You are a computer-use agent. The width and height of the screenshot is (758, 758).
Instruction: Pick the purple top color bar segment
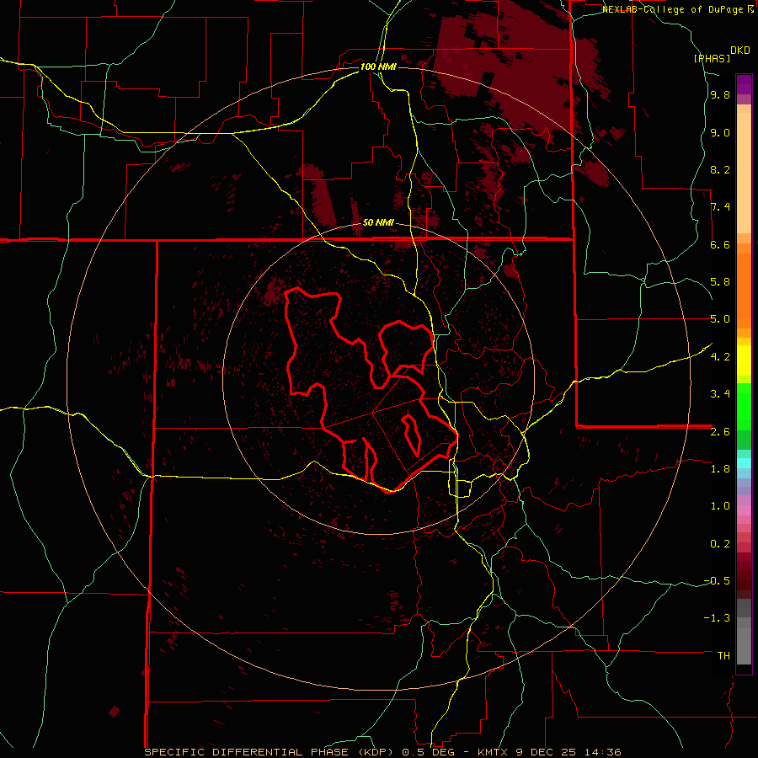[x=744, y=84]
